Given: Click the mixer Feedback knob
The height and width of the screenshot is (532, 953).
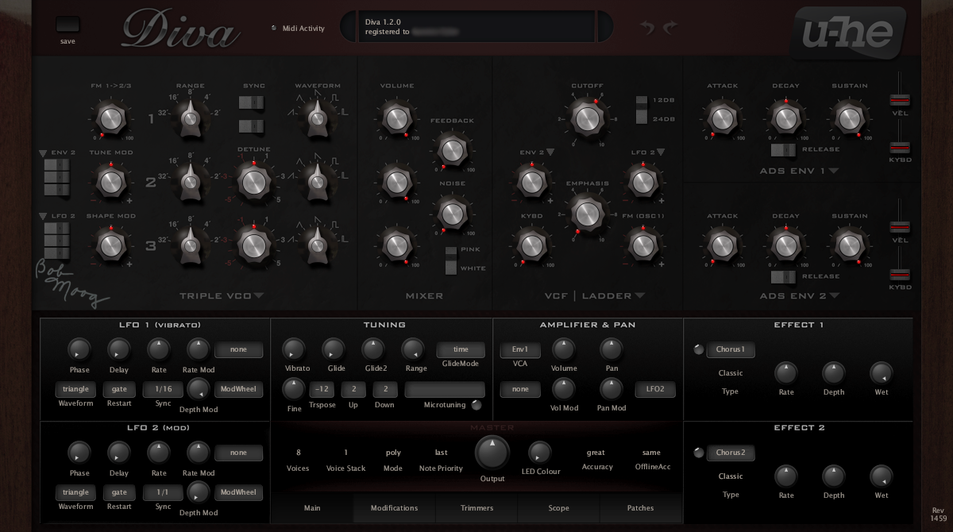Looking at the screenshot, I should point(451,150).
